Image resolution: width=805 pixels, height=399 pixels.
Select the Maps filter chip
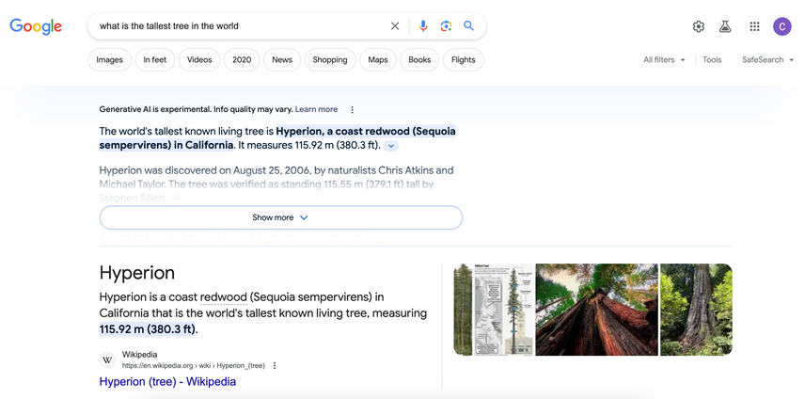click(x=378, y=60)
